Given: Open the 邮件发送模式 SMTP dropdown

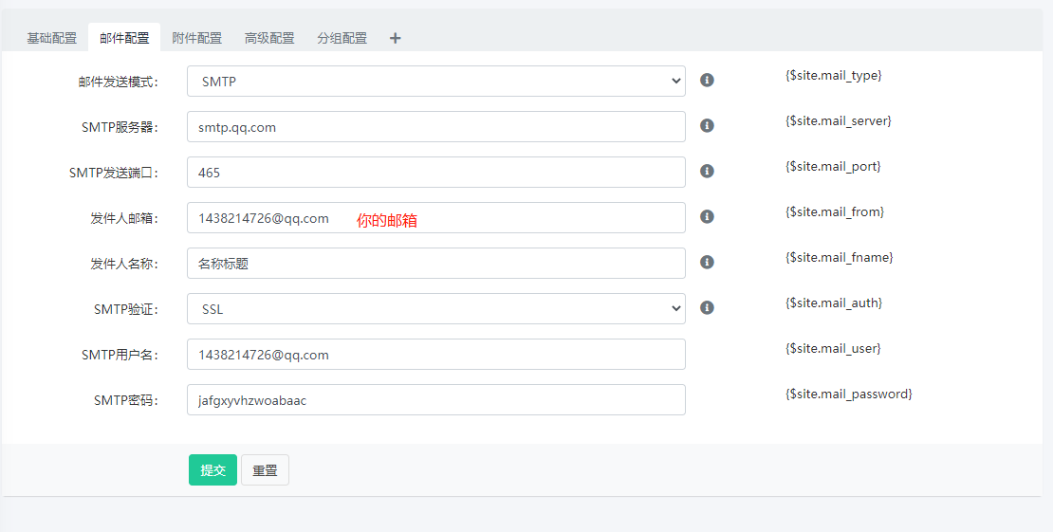Looking at the screenshot, I should click(435, 82).
